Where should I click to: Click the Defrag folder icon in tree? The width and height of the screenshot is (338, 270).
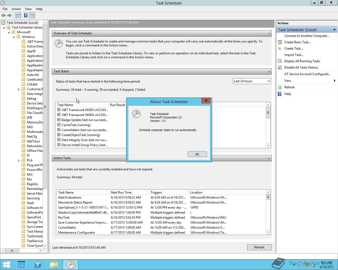[x=24, y=99]
